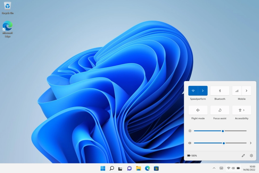Edit quick settings with the pencil button
The image size is (259, 173).
(243, 156)
